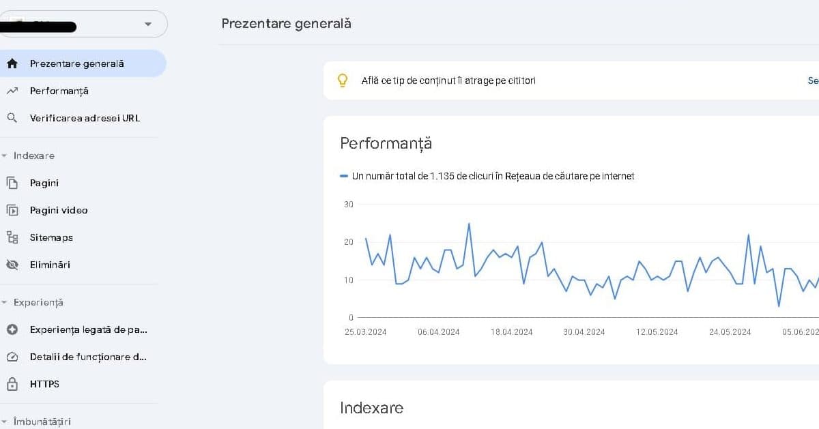Click the Eliminări crossed-eye icon
The width and height of the screenshot is (819, 429).
click(x=12, y=265)
